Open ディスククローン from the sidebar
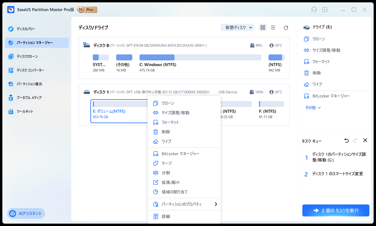 pyautogui.click(x=37, y=56)
